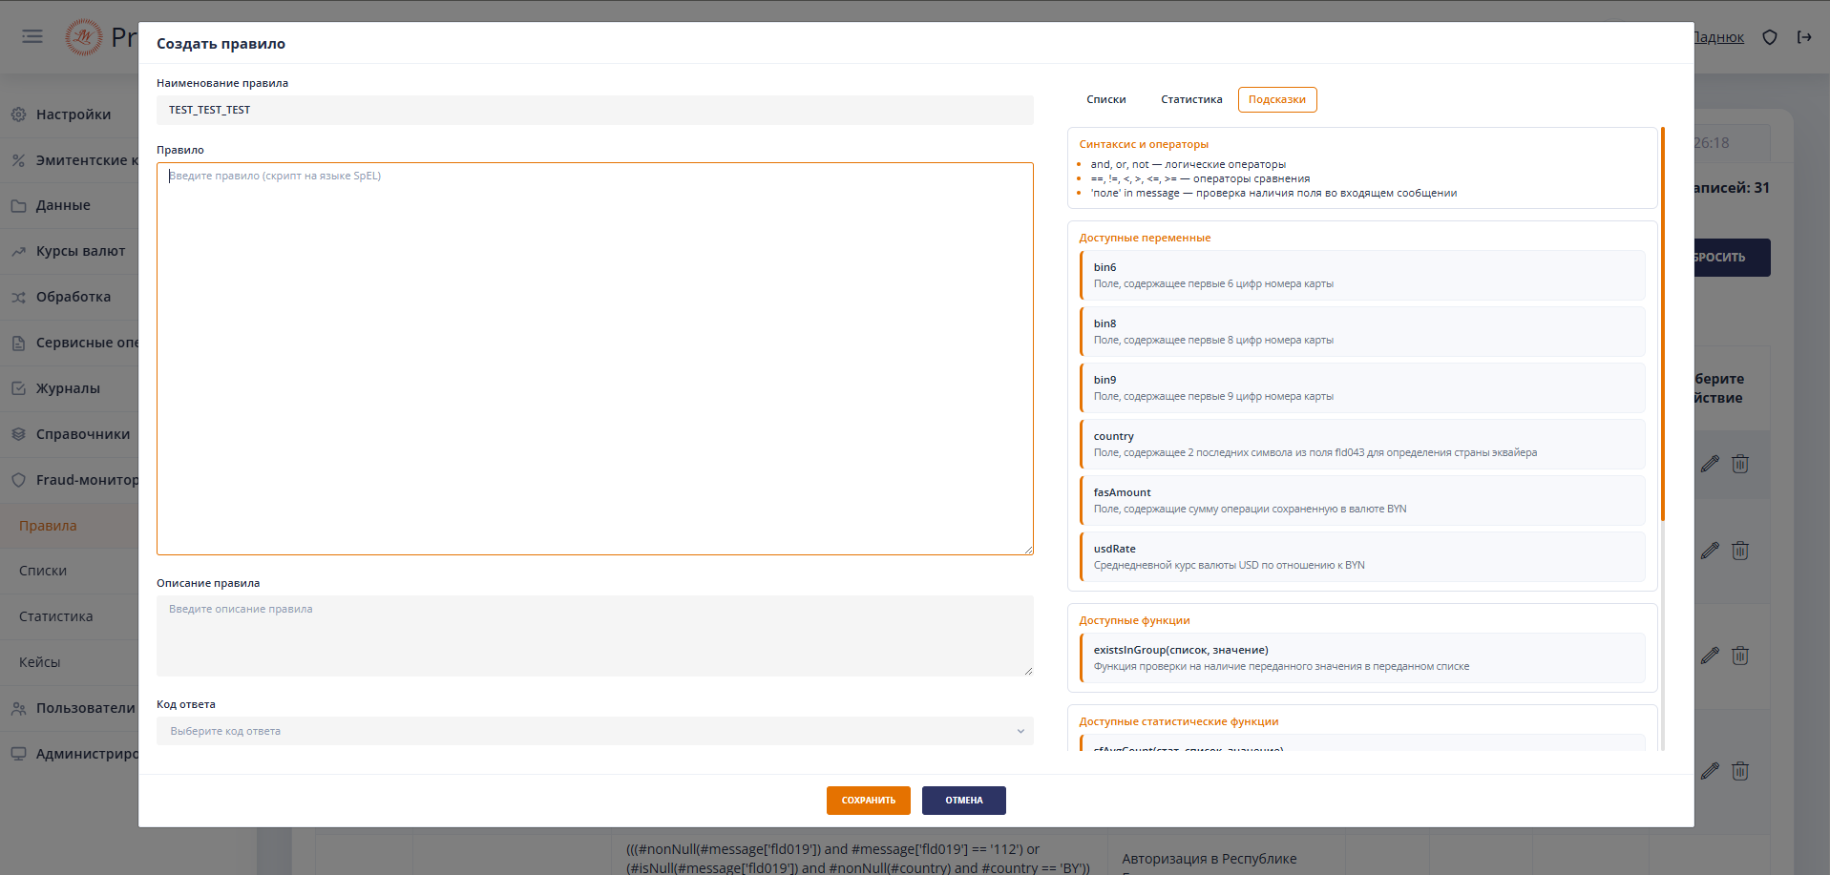Viewport: 1830px width, 875px height.
Task: Select the Подсказки tab
Action: pyautogui.click(x=1276, y=99)
